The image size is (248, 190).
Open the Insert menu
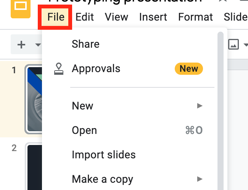pos(153,17)
